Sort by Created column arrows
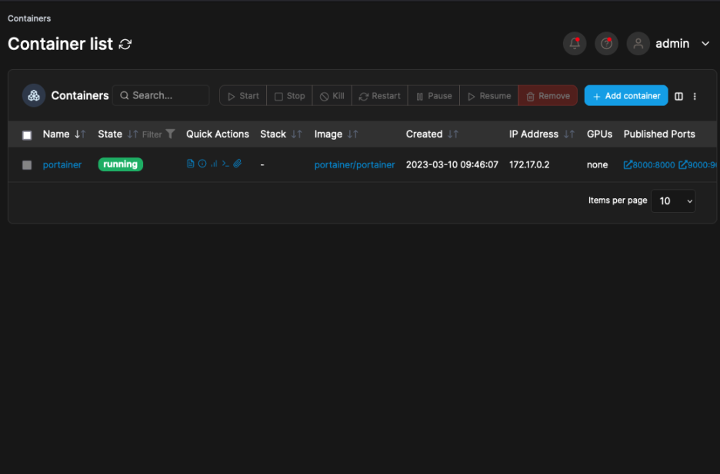720x474 pixels. pyautogui.click(x=453, y=134)
